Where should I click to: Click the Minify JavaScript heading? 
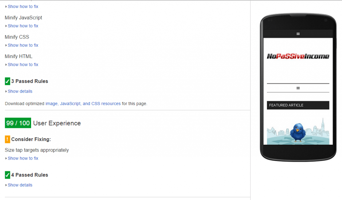pos(23,17)
